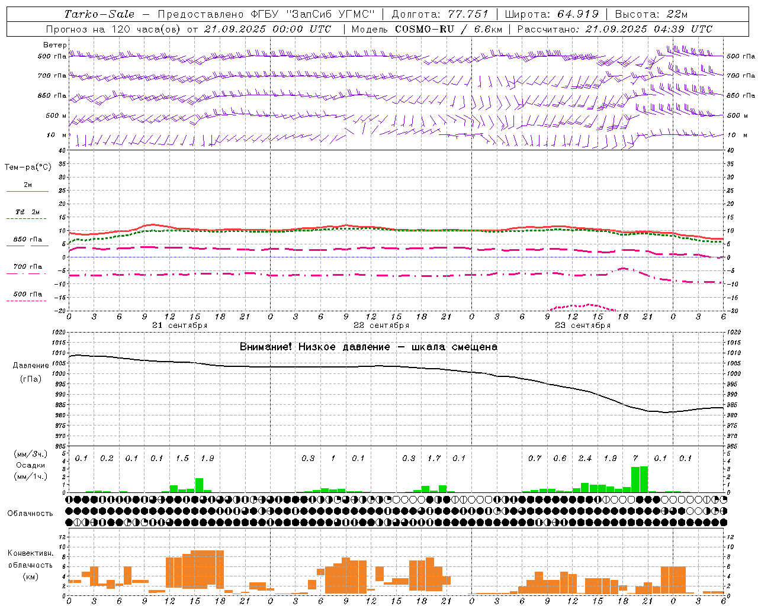The height and width of the screenshot is (606, 758).
Task: Click the 'Облачность' cloud cover label
Action: [x=30, y=514]
